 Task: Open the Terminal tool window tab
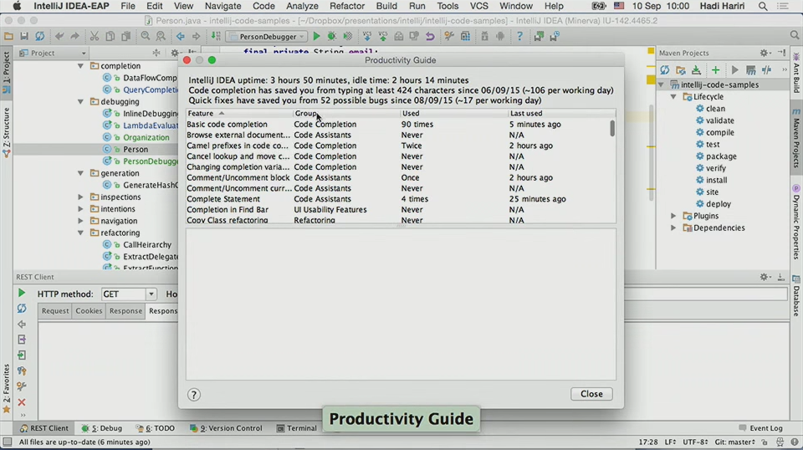click(296, 428)
